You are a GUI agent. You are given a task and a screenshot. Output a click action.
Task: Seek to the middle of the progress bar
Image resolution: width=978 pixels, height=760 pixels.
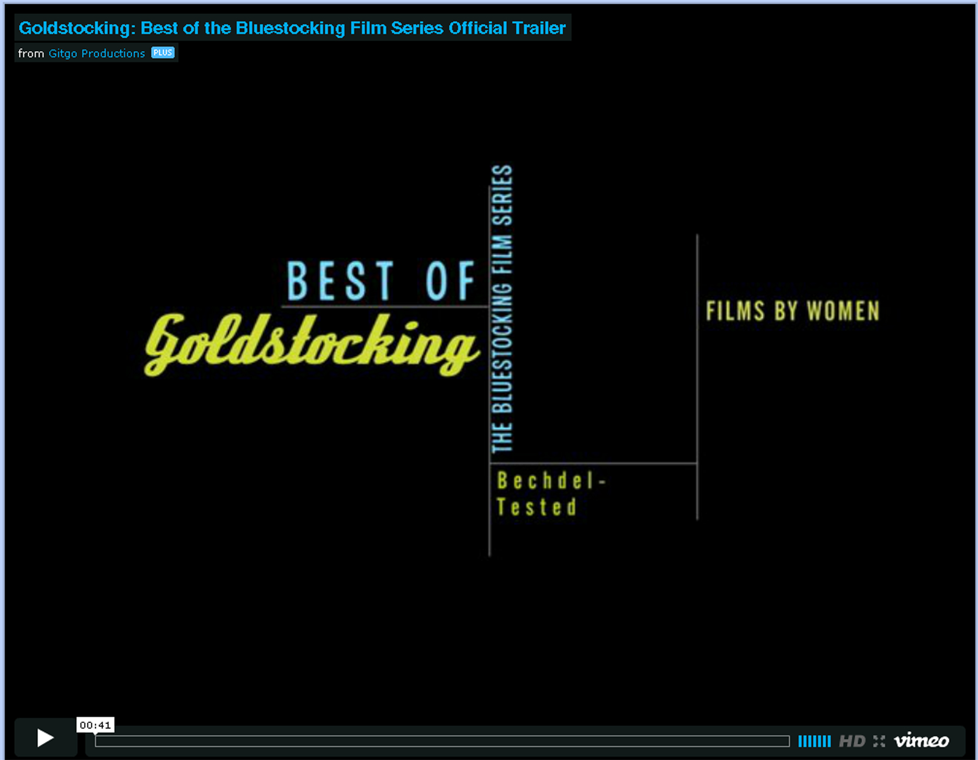tap(442, 741)
